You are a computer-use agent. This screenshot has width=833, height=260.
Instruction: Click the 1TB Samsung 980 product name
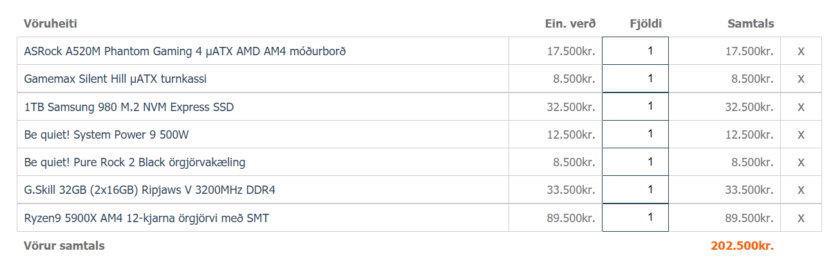[x=129, y=107]
